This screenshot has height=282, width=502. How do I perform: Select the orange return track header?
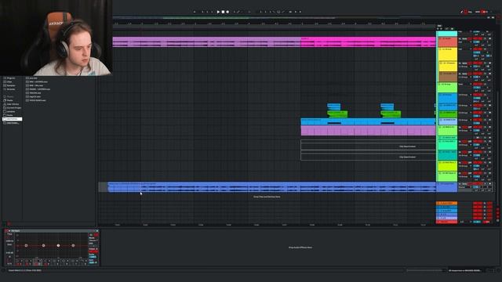446,203
